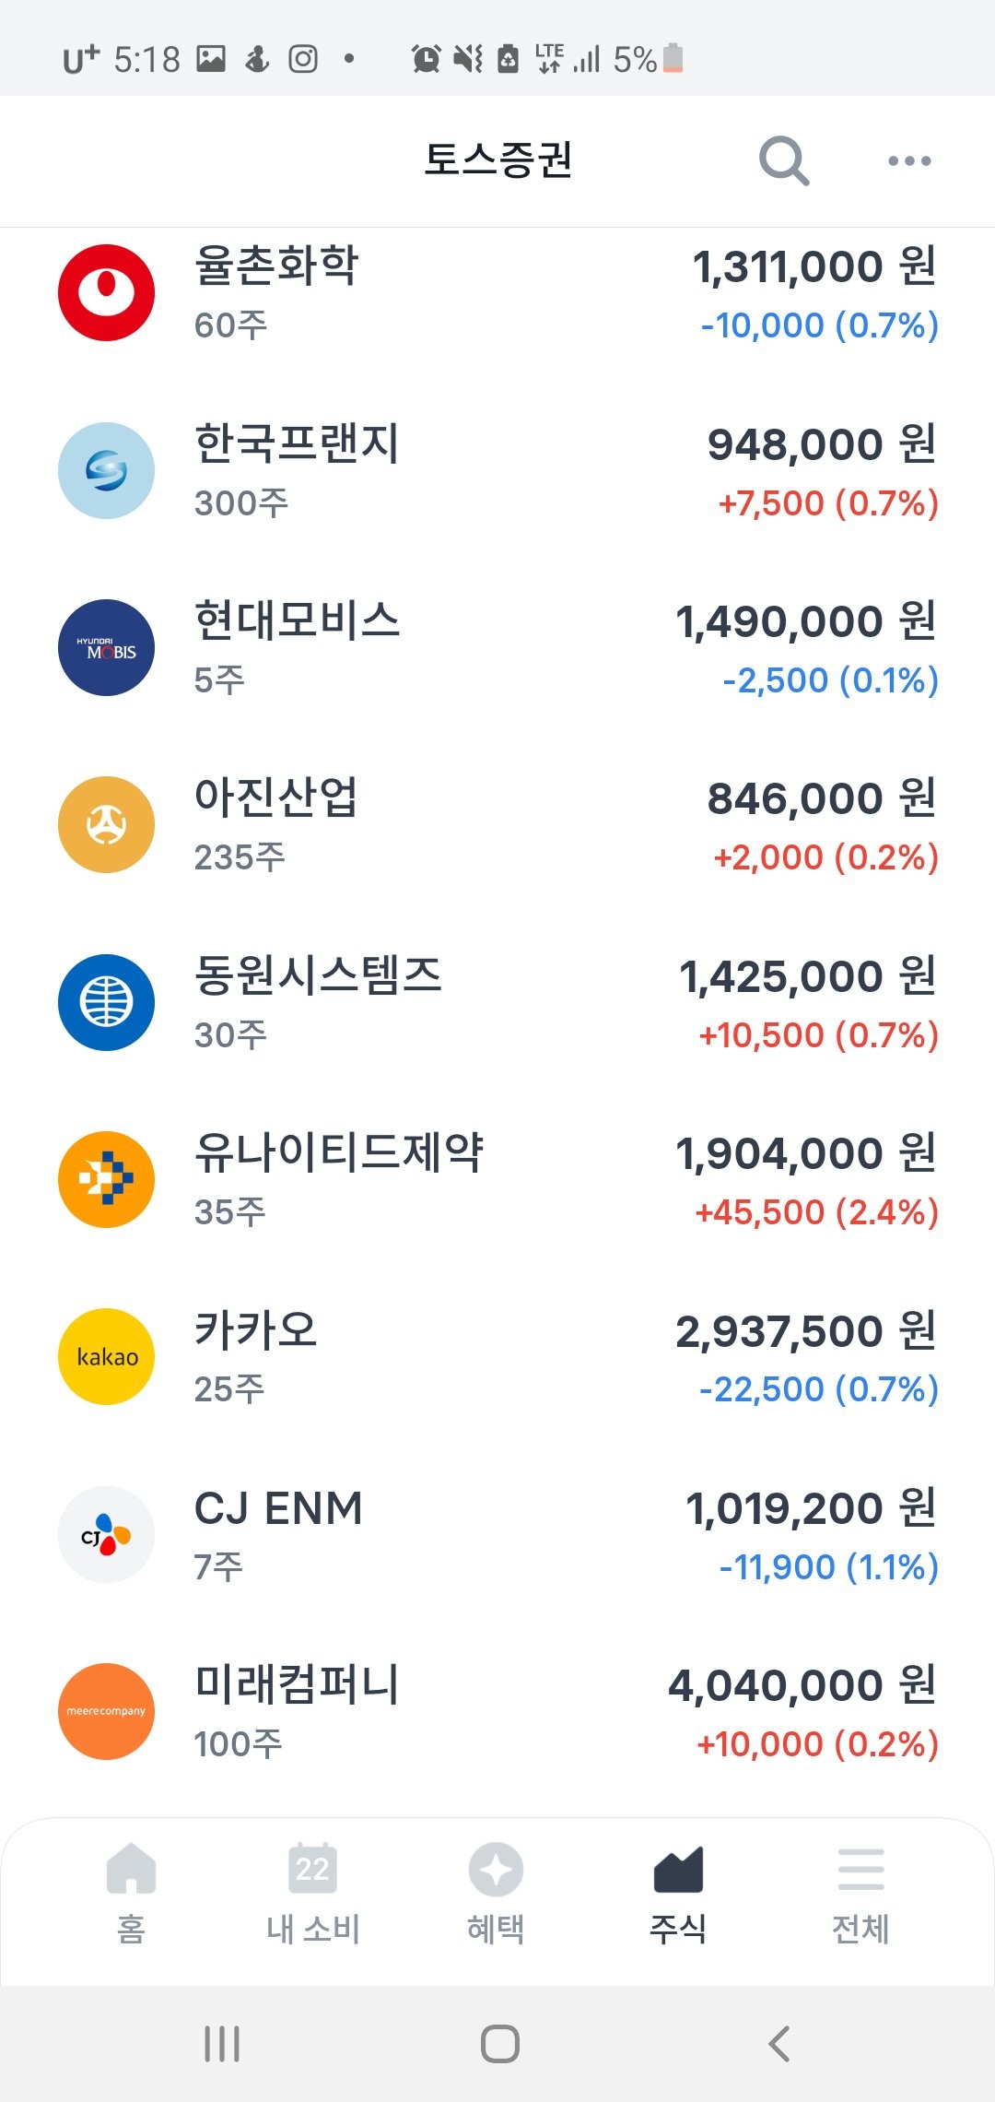Image resolution: width=995 pixels, height=2102 pixels.
Task: Tap the 카카오 2,937,500 원 value
Action: pos(806,1330)
